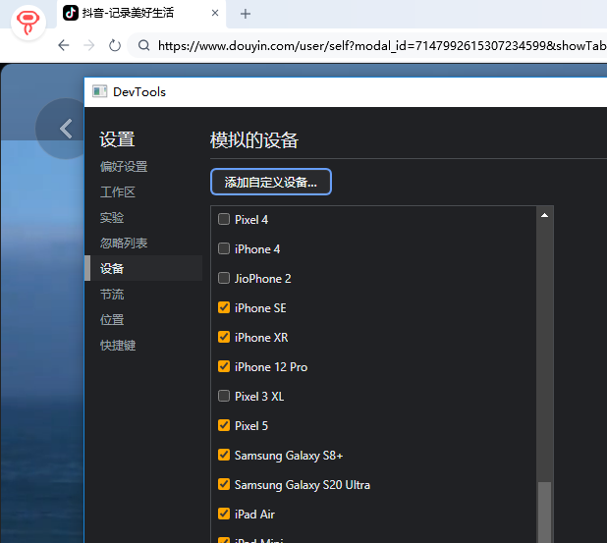
Task: Open 偏好设置 settings section
Action: (x=124, y=167)
